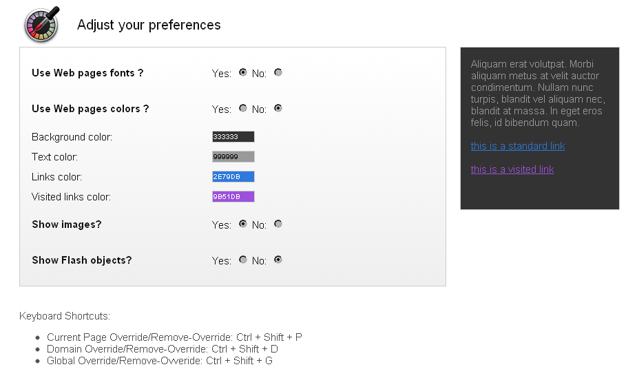
Task: Select No for Use Web pages fonts
Action: click(278, 72)
